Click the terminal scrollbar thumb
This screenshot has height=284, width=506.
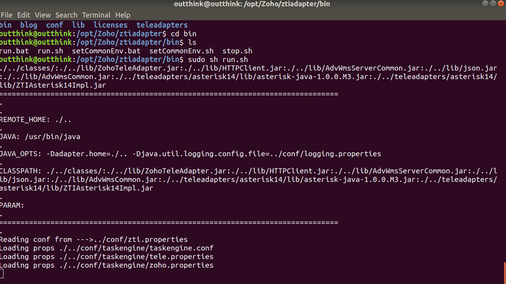504,273
